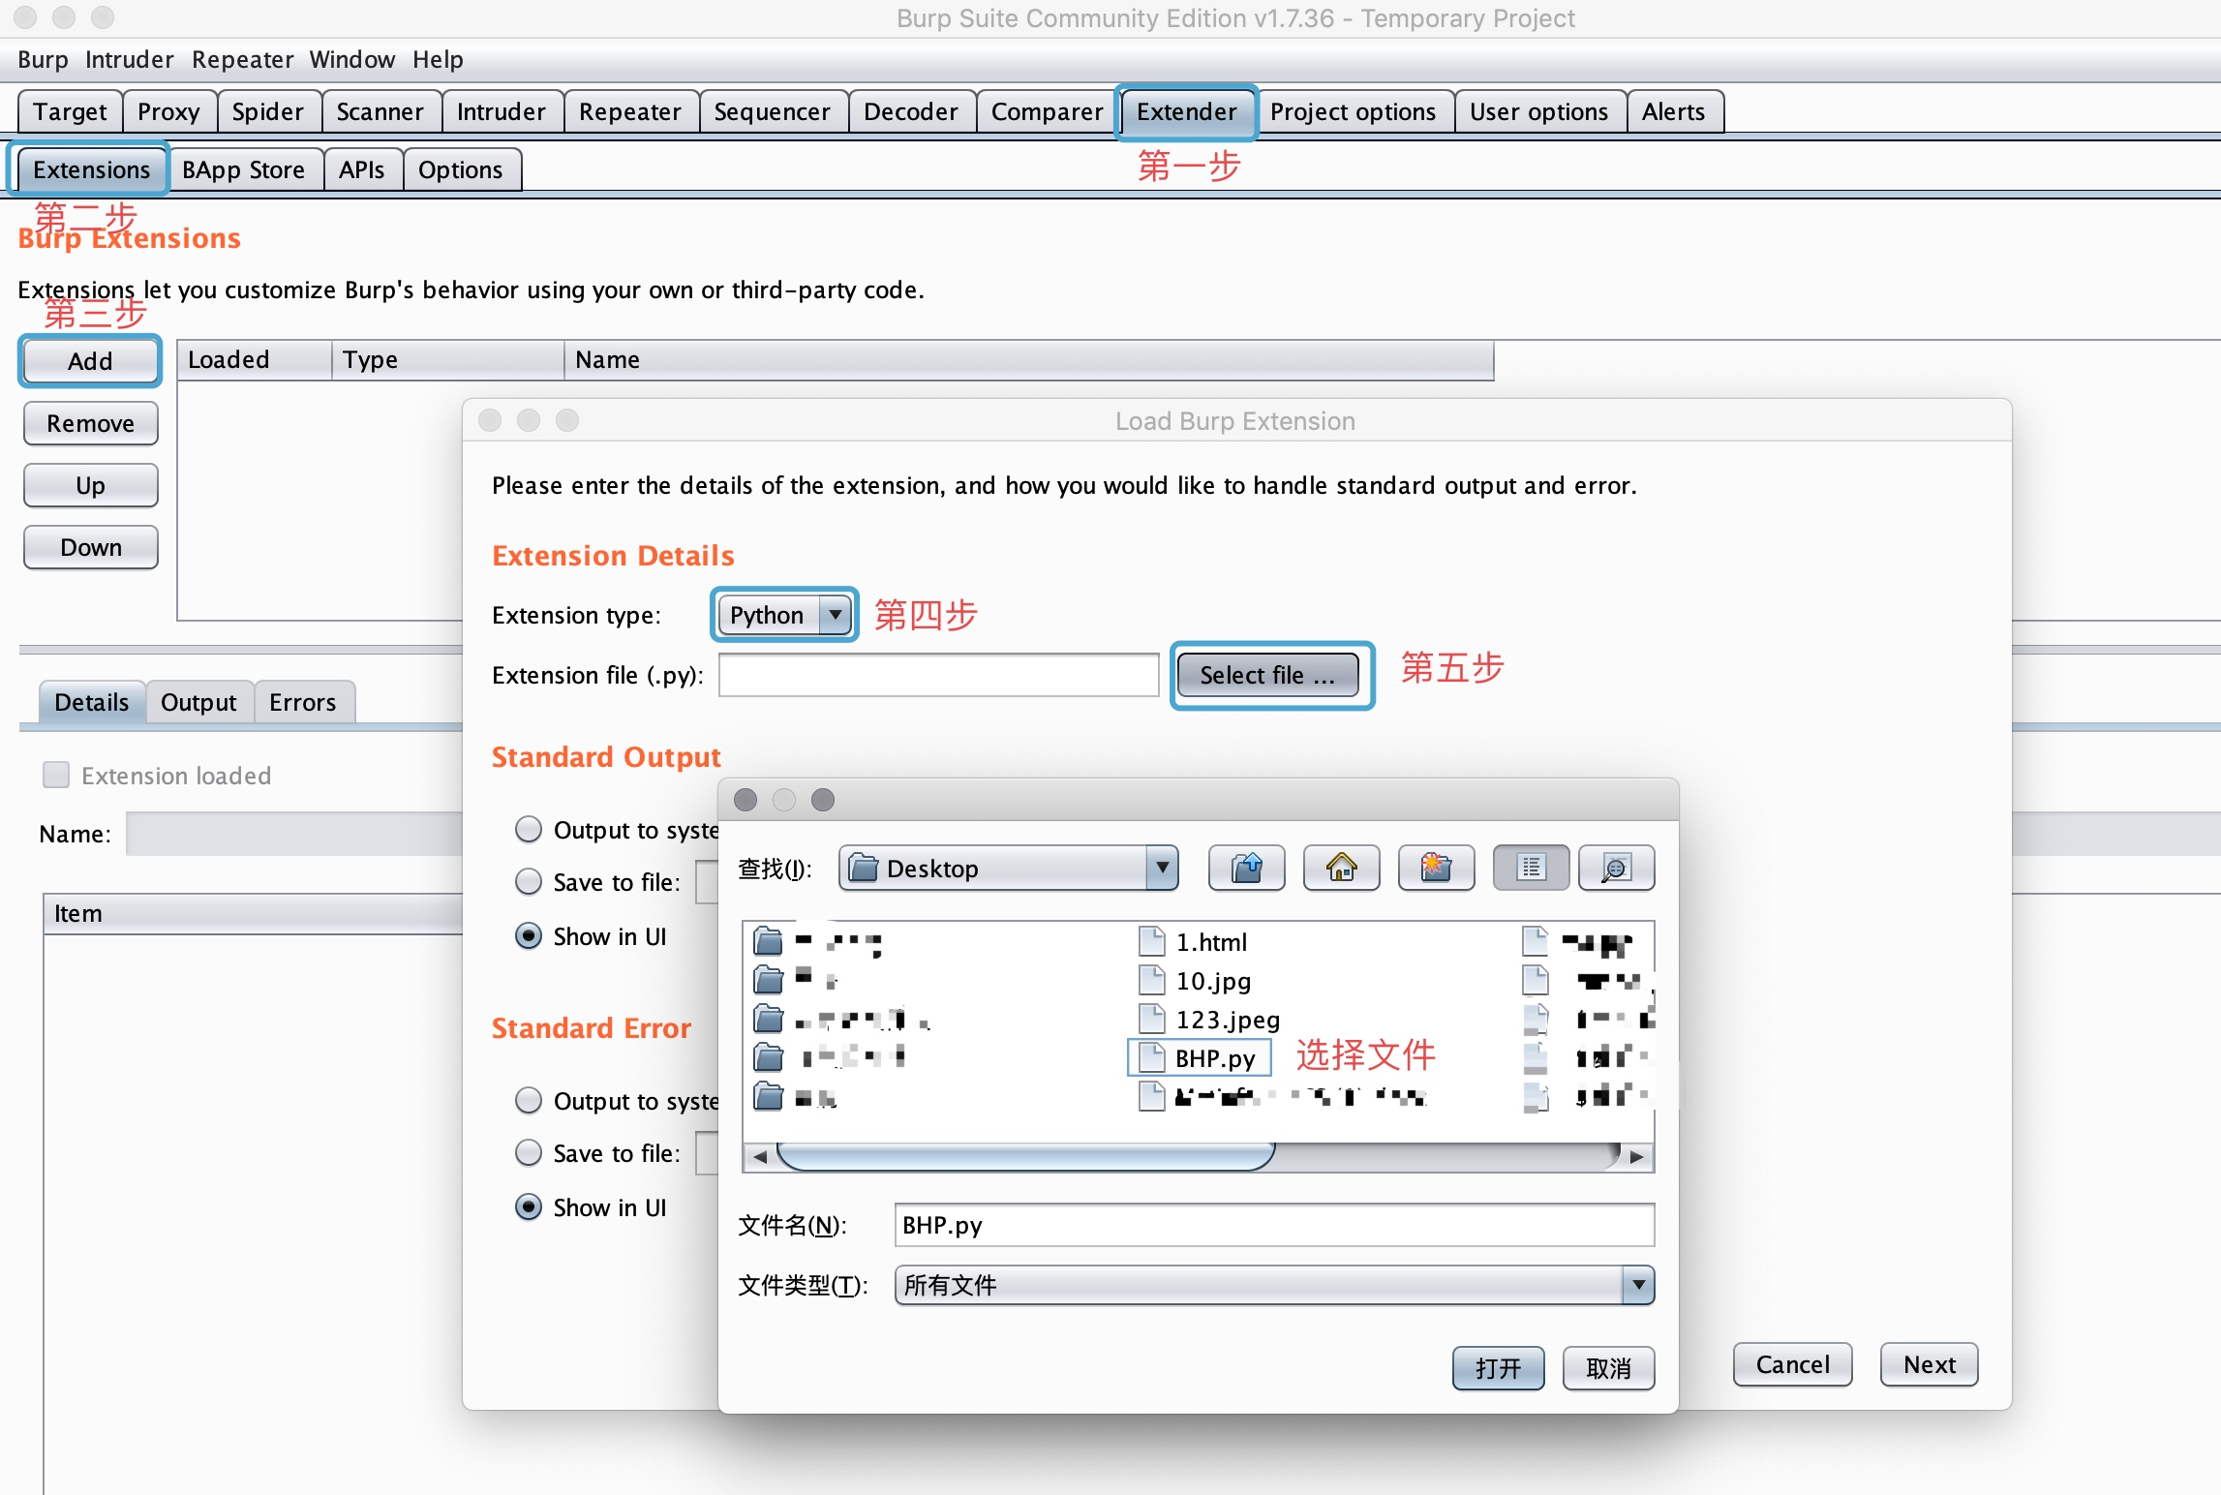Open the Extensions sub-tab

pos(91,169)
